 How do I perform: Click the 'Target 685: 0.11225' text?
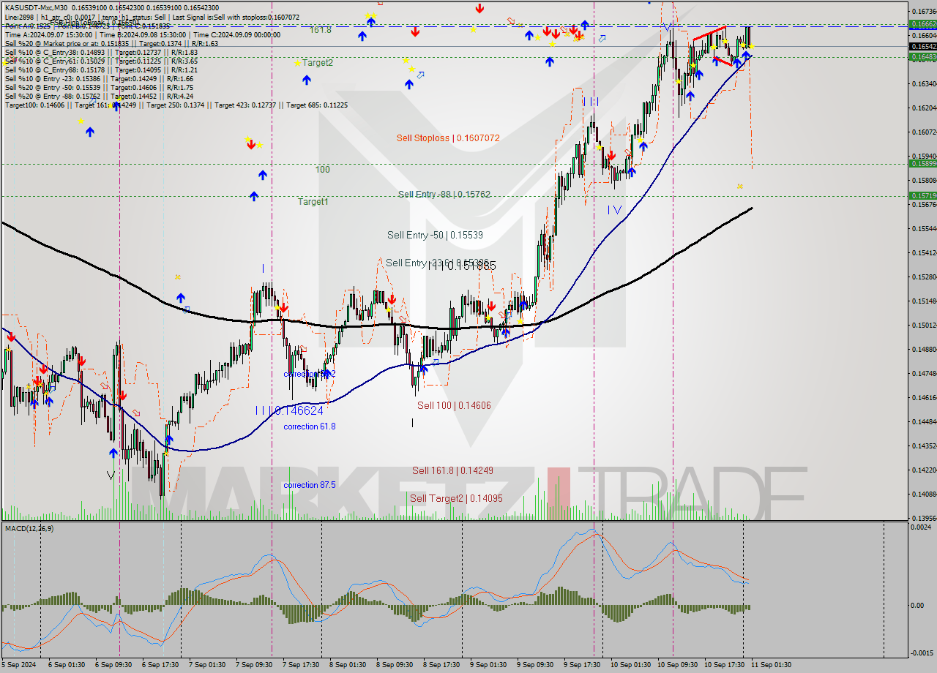pyautogui.click(x=316, y=105)
